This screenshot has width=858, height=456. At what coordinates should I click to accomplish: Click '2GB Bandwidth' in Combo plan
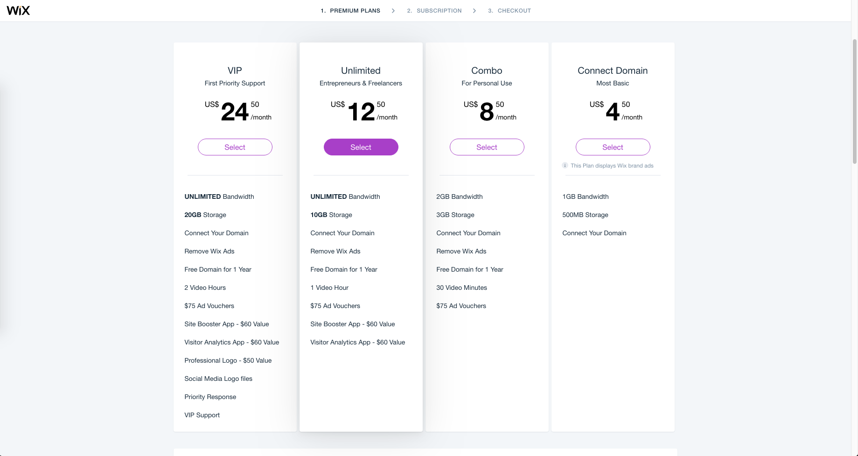[460, 196]
